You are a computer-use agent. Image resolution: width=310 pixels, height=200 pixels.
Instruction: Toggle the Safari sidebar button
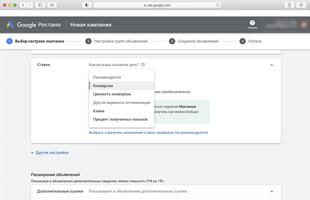tap(40, 5)
